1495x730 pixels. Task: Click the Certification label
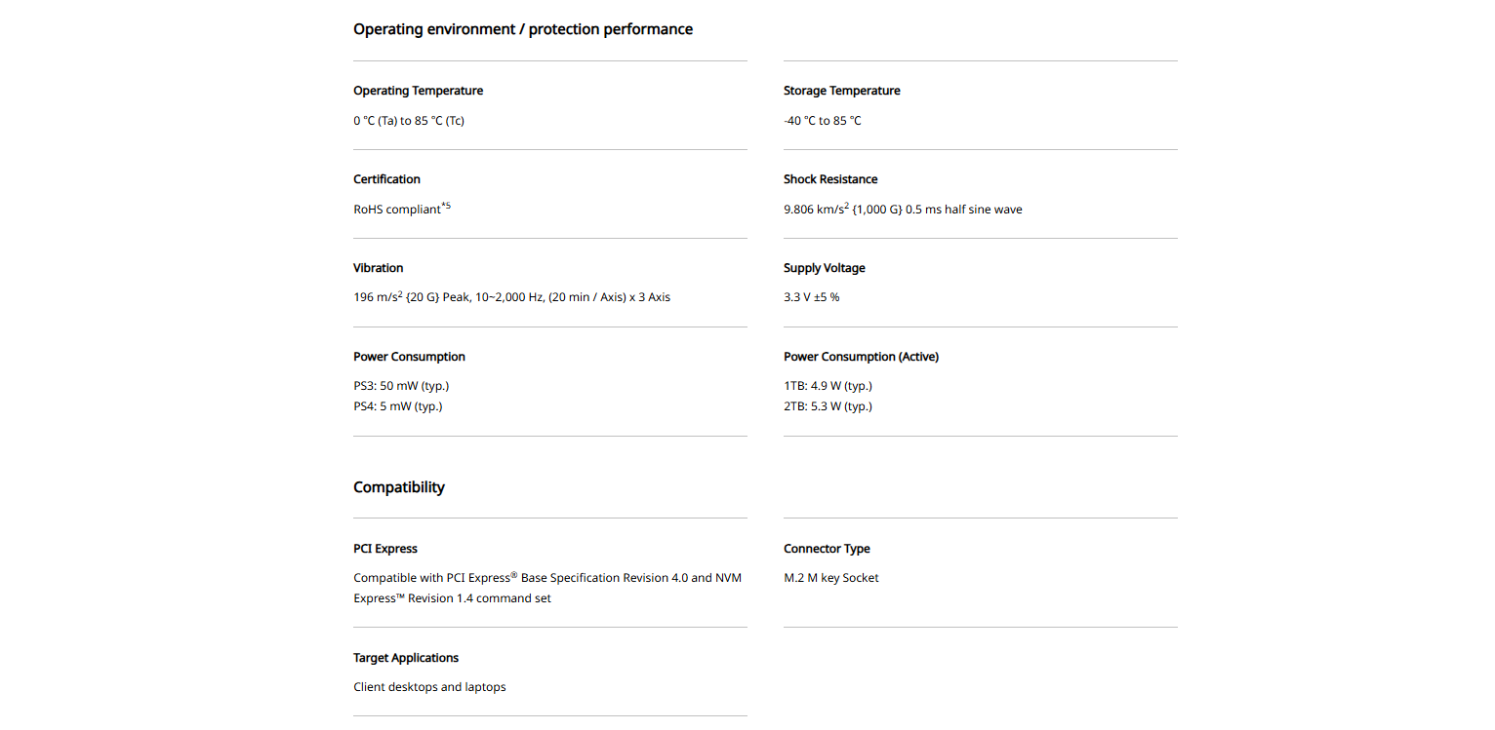point(386,179)
